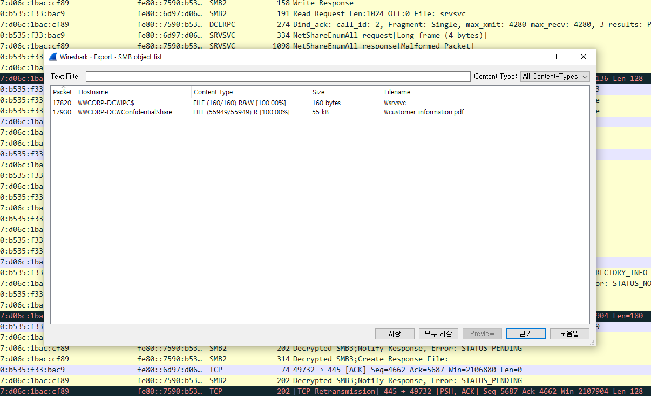Select the Read Request srvsvc packet row

pos(325,13)
